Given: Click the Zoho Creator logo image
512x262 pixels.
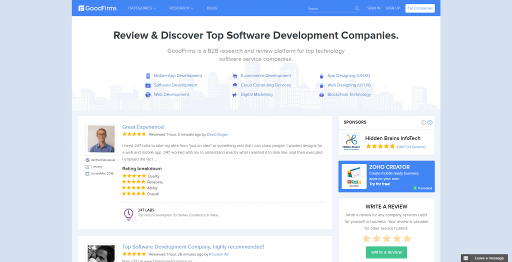Looking at the screenshot, I should click(354, 176).
